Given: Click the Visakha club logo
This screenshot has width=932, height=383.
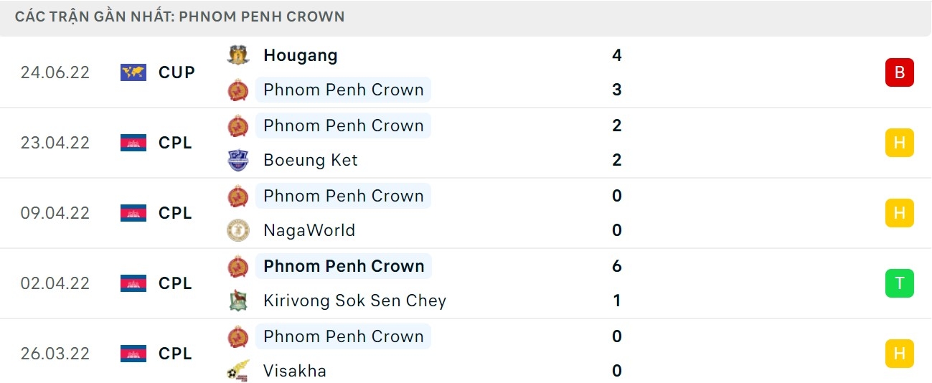Looking at the screenshot, I should point(238,371).
